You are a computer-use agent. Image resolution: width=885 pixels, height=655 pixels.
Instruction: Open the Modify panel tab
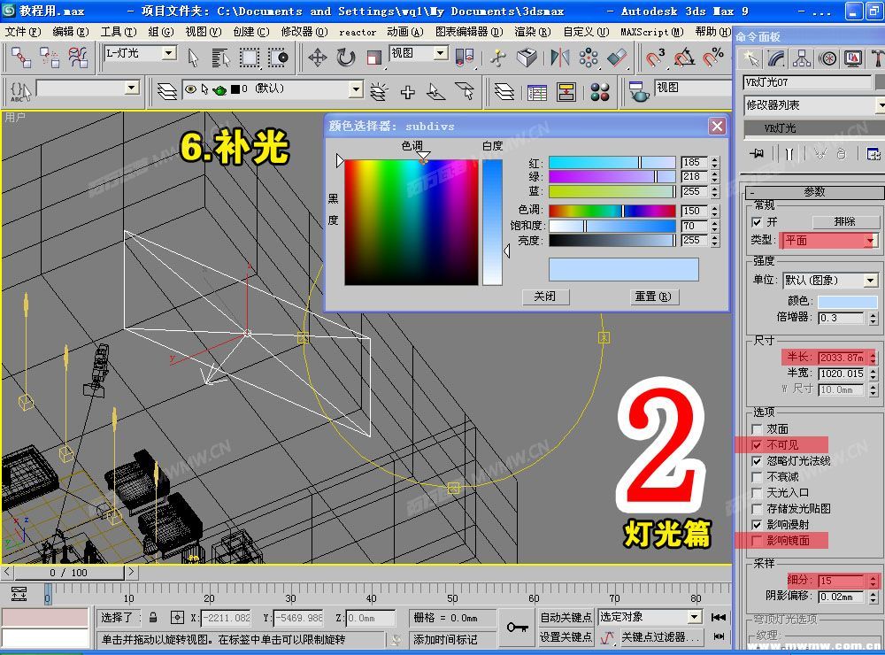coord(776,58)
